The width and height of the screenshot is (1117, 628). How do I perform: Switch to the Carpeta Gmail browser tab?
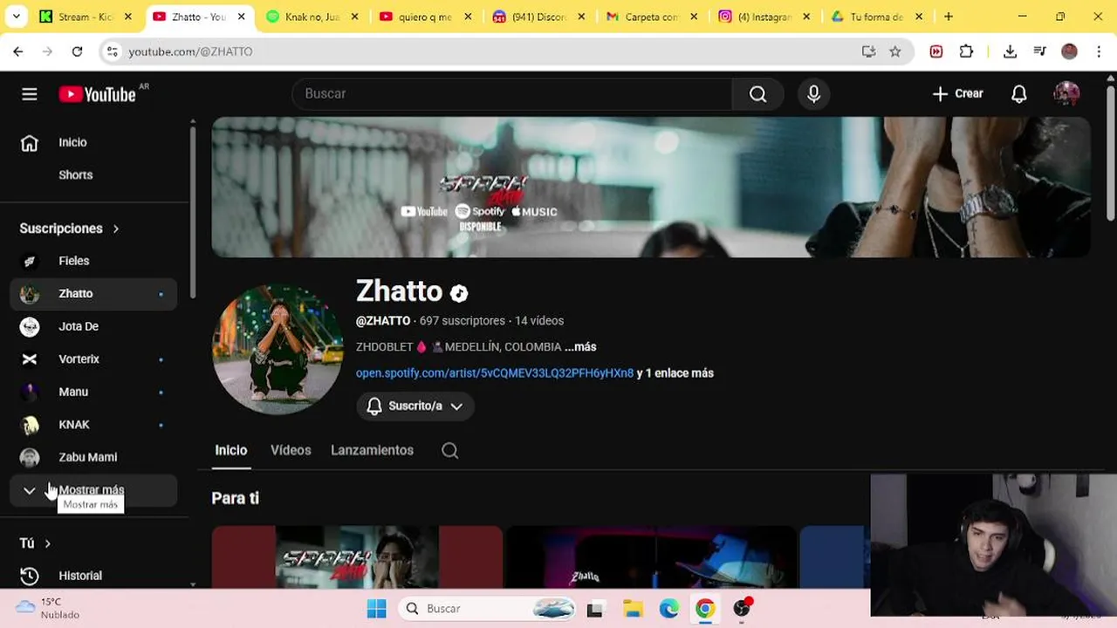tap(651, 17)
